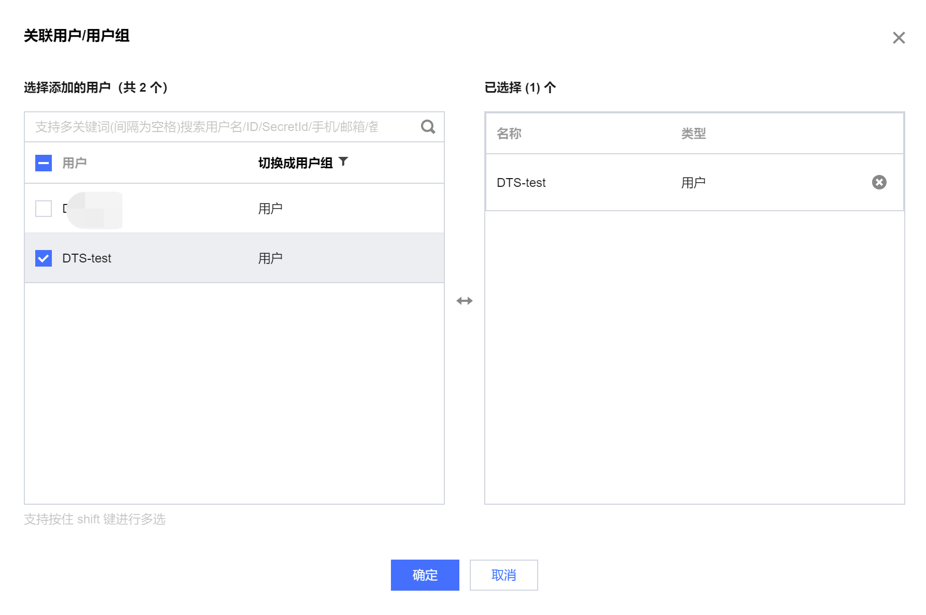This screenshot has height=615, width=926.
Task: Click the filter funnel icon beside 切换成用户组
Action: point(343,162)
